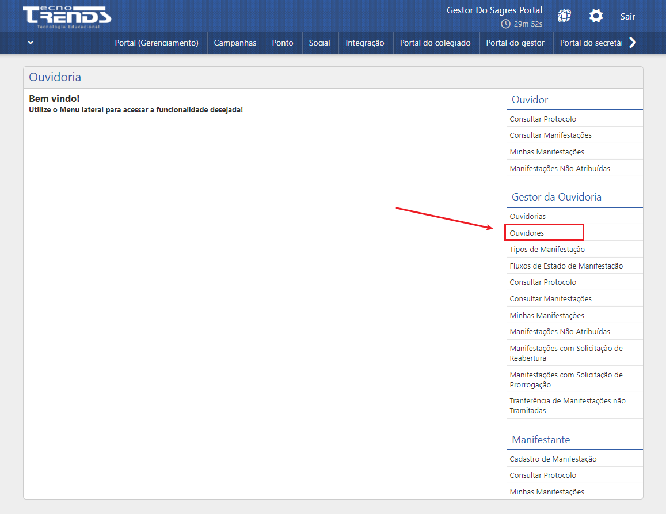Click the globe icon in header
666x514 pixels.
coord(564,16)
